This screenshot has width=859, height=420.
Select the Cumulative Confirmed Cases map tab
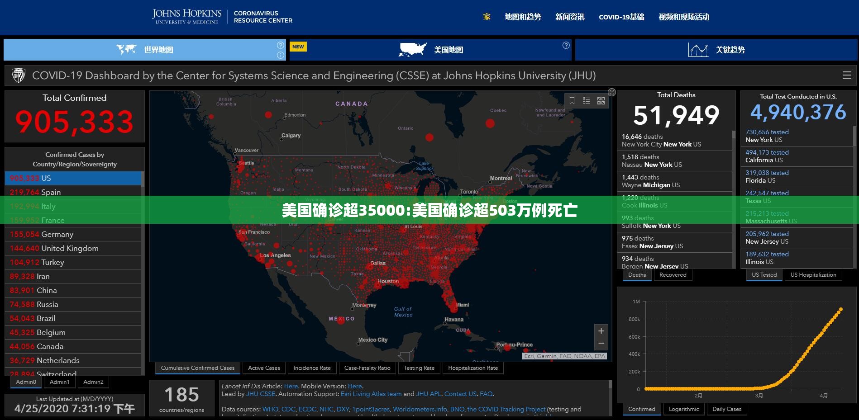(198, 368)
